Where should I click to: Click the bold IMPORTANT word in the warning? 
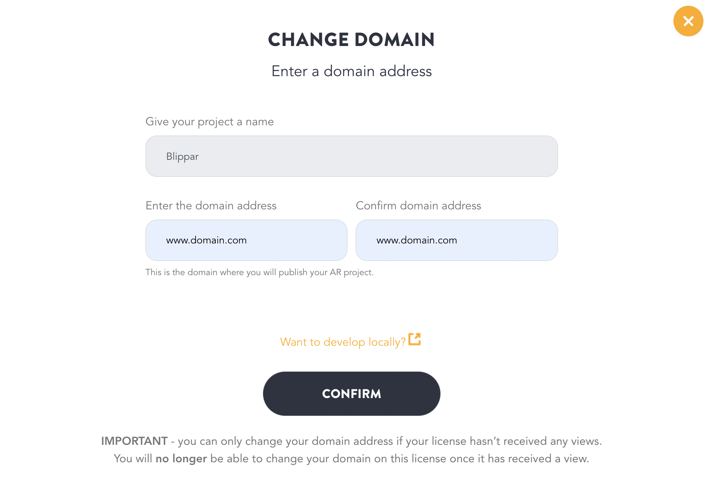click(x=134, y=441)
